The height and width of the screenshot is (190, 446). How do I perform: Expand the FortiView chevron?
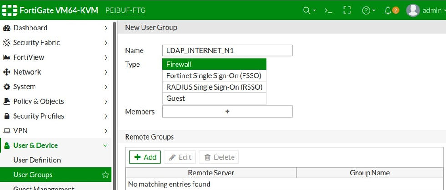[106, 58]
